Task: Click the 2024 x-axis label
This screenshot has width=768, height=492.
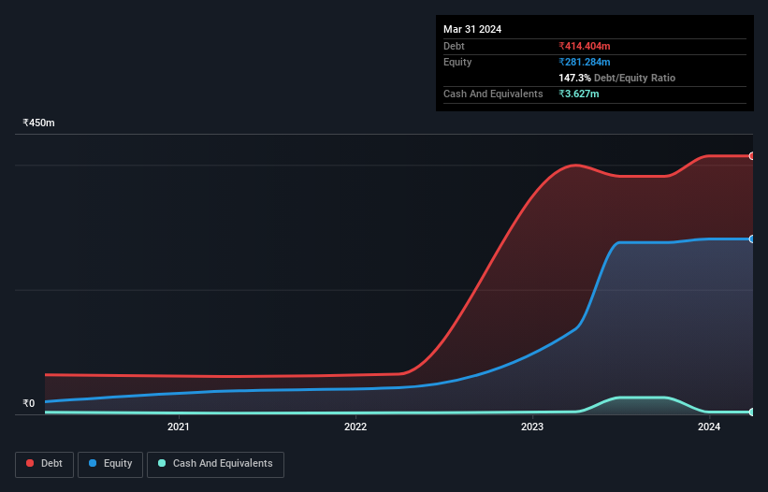Action: [709, 427]
